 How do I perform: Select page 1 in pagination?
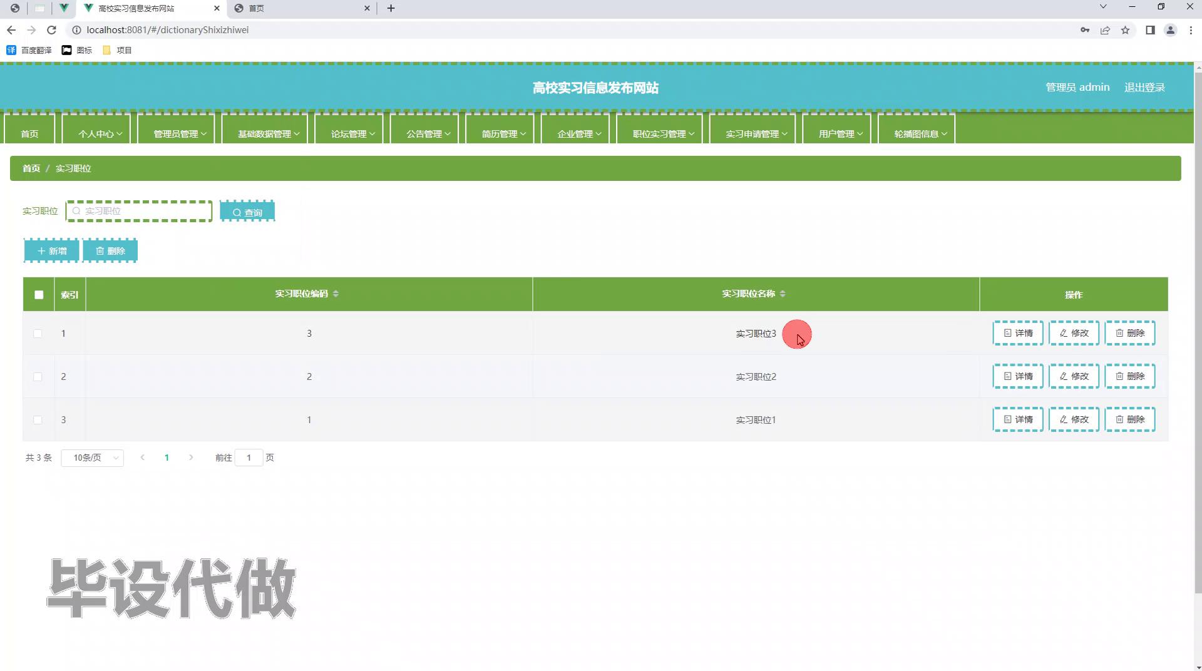click(167, 458)
